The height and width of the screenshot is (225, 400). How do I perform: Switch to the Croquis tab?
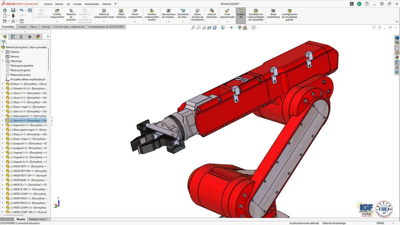pyautogui.click(x=22, y=27)
